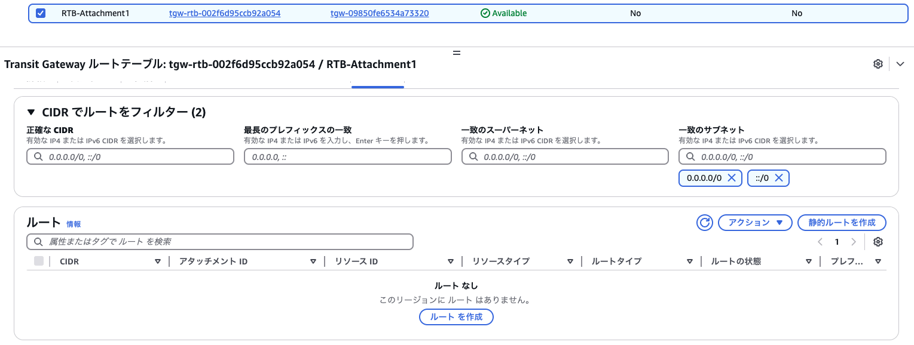Open route table preferences gear icon
This screenshot has height=345, width=914.
click(x=878, y=242)
